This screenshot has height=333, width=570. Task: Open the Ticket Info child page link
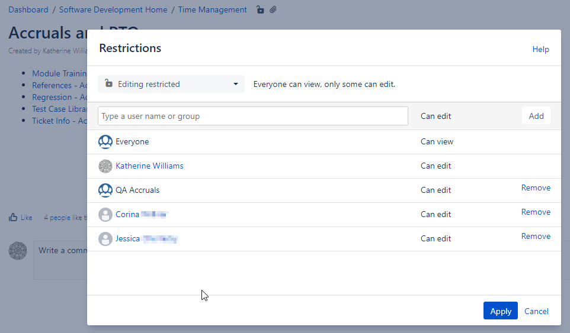(59, 121)
